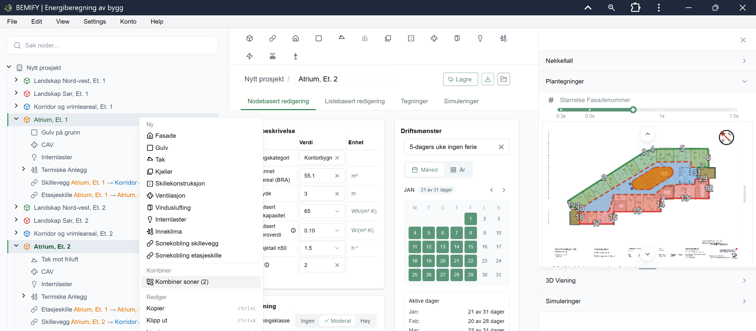Viewport: 756px width, 331px height.
Task: Switch calendar view to År
Action: [458, 170]
